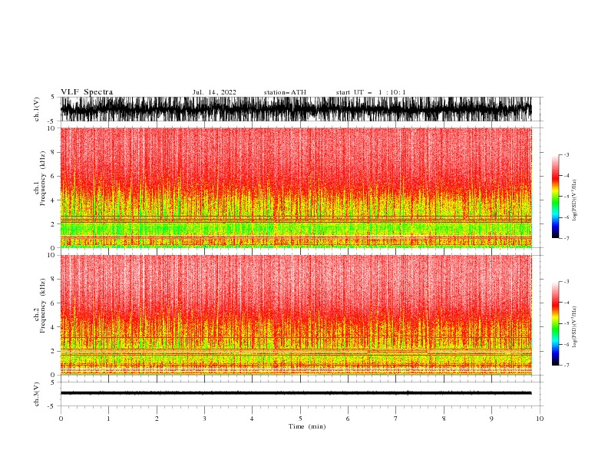The image size is (608, 470).
Task: Click the lower colorbar label 'log(PSD)(V²/Hz)'
Action: [x=574, y=327]
